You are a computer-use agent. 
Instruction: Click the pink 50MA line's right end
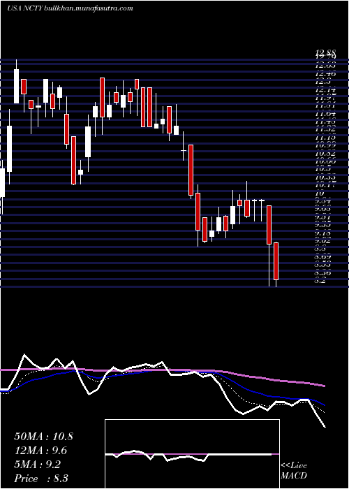pyautogui.click(x=324, y=386)
